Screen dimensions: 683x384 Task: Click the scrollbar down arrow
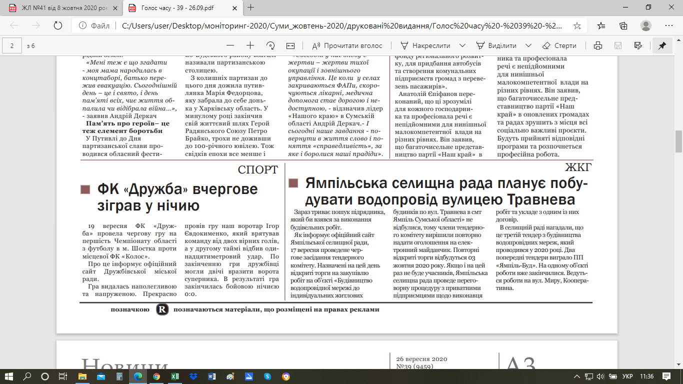pos(678,365)
